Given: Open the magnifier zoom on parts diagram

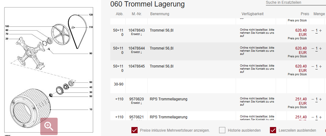Looking at the screenshot, I should tap(49, 126).
